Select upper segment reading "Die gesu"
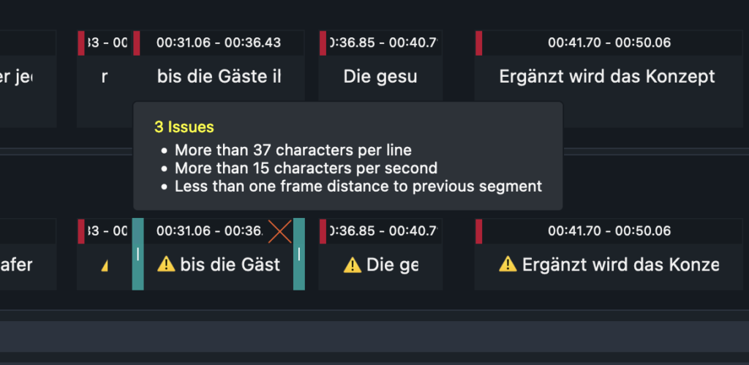The image size is (749, 365). click(x=380, y=76)
